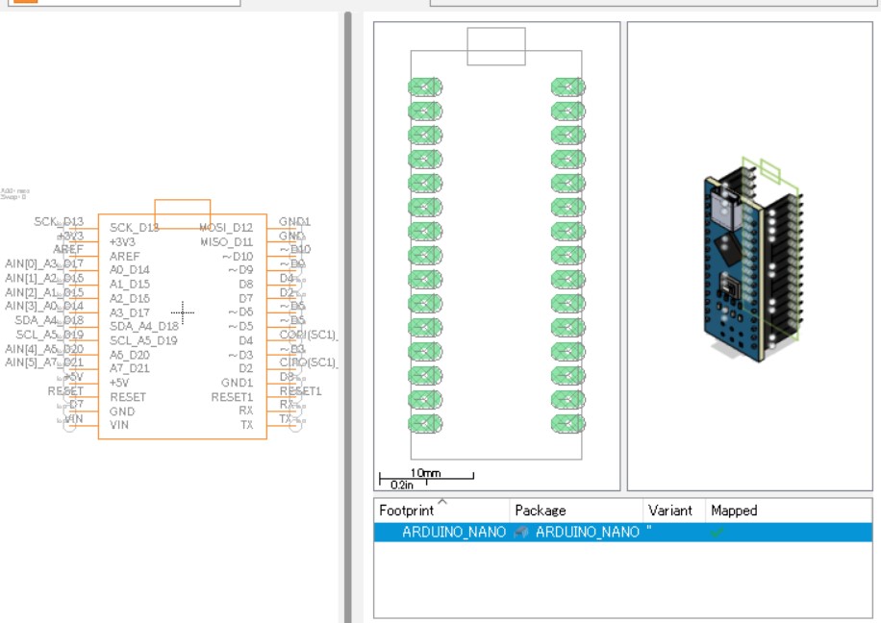This screenshot has height=623, width=881.
Task: Click the AIN[0]_A3_D17 connection label
Action: [44, 263]
